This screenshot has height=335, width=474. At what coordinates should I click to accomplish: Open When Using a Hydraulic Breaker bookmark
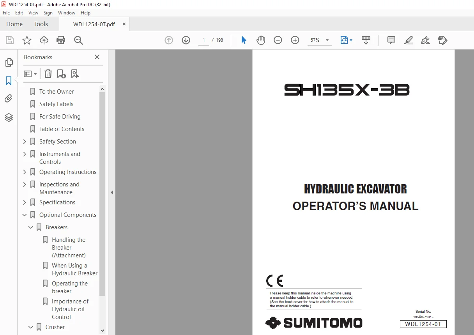pos(74,269)
